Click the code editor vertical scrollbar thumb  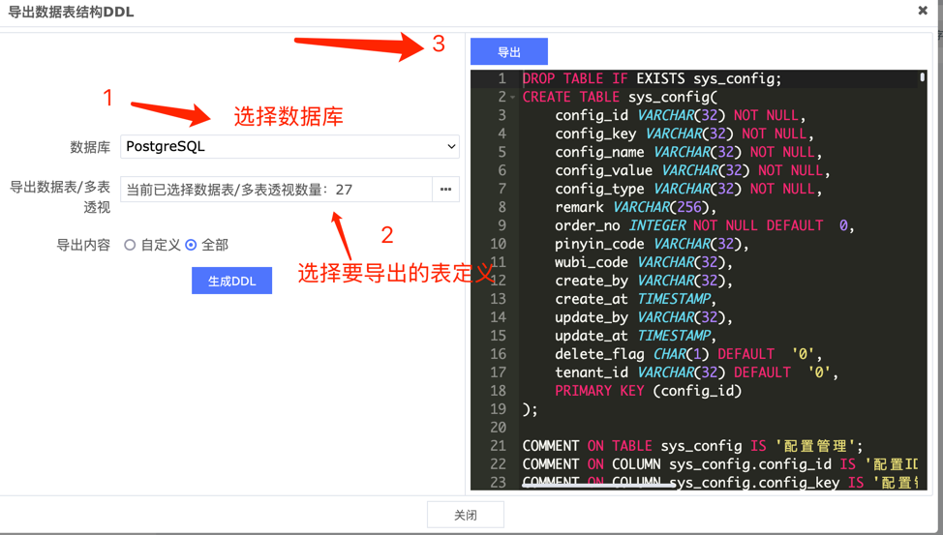pos(922,77)
